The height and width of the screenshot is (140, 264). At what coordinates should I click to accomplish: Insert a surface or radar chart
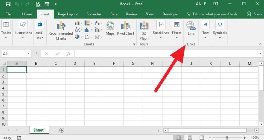pos(97,37)
